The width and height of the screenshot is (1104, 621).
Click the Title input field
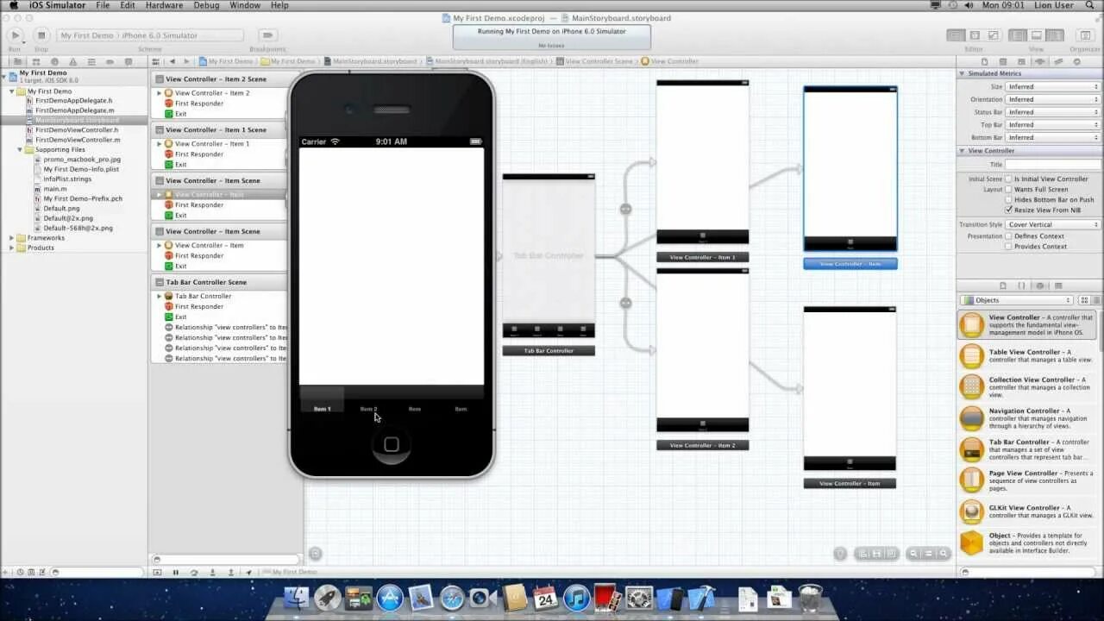(x=1053, y=164)
